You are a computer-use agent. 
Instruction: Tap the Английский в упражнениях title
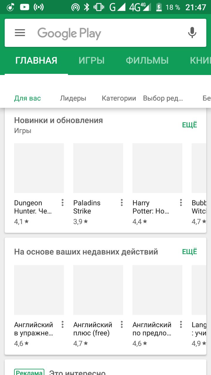click(x=34, y=329)
